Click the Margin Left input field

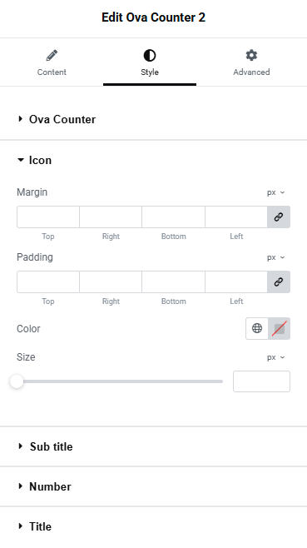236,217
